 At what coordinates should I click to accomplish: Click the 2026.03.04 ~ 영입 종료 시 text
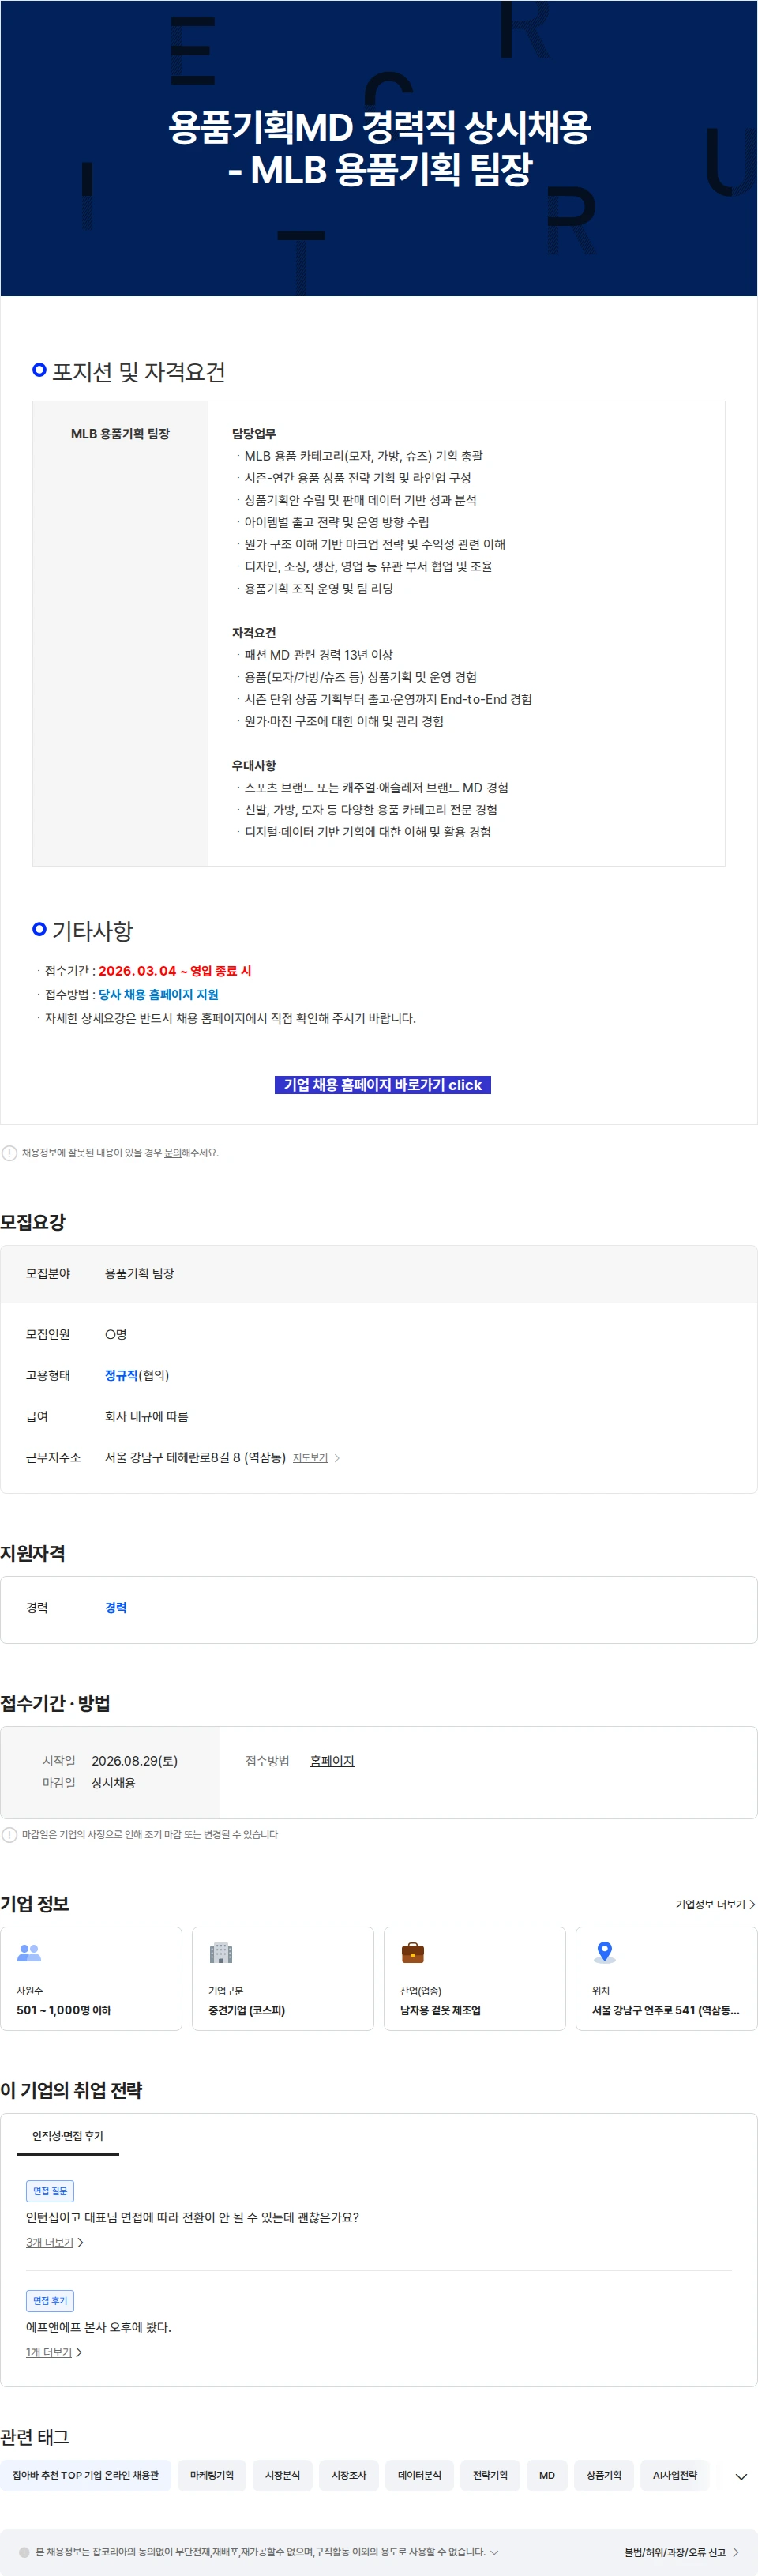coord(175,970)
